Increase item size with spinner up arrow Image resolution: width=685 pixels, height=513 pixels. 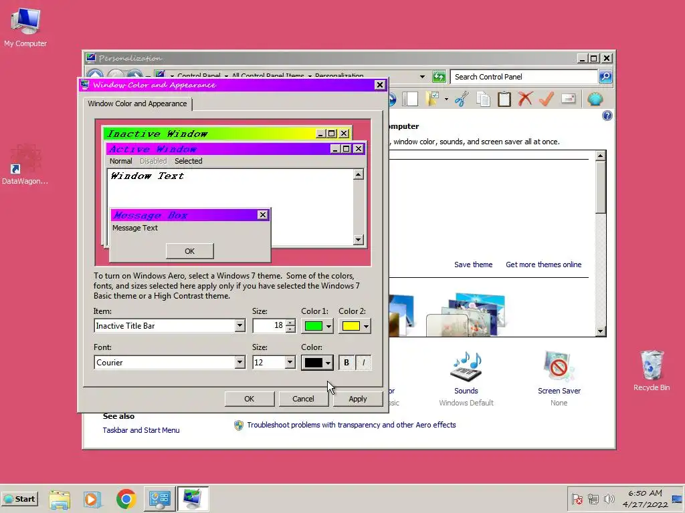[x=290, y=323]
